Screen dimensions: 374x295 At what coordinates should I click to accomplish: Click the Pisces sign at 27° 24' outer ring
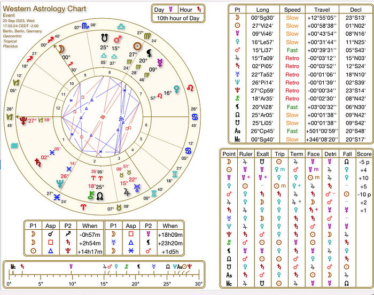(x=57, y=197)
